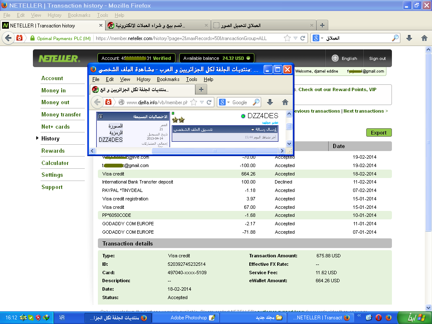Select the Visa credit 664.26 transaction row
Viewport: 432px width, 324px height.
click(x=245, y=174)
